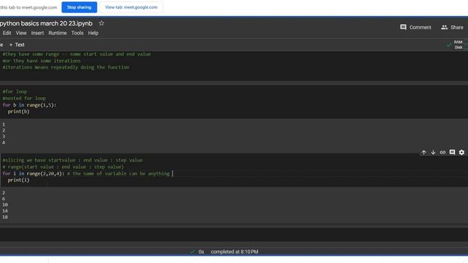
Task: Click output value 18
Action: point(5,217)
